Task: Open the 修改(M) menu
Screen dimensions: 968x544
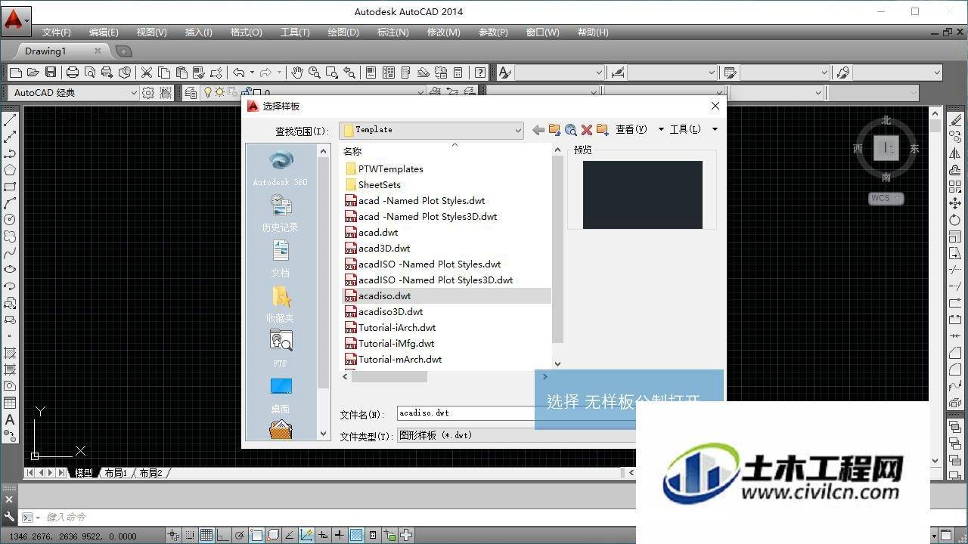Action: (x=444, y=32)
